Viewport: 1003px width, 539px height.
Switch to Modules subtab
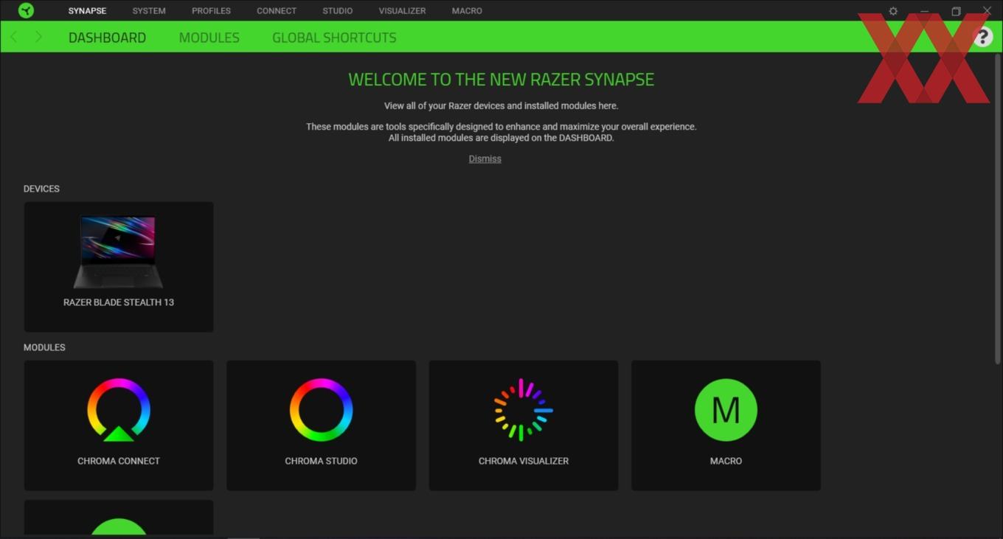click(x=209, y=38)
